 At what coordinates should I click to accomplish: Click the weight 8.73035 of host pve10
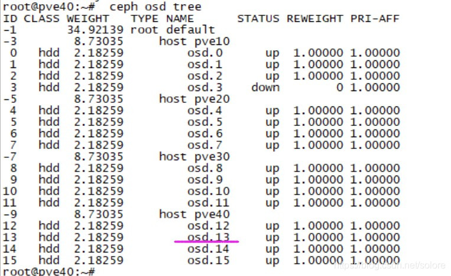click(99, 41)
